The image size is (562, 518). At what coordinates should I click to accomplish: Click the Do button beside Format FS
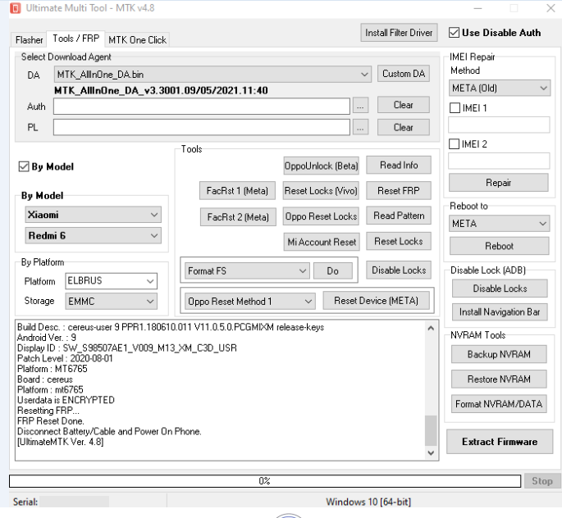[332, 271]
